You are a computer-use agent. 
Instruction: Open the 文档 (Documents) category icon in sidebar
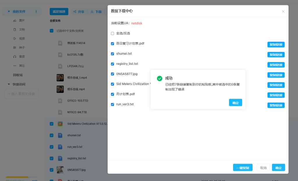(x=15, y=30)
